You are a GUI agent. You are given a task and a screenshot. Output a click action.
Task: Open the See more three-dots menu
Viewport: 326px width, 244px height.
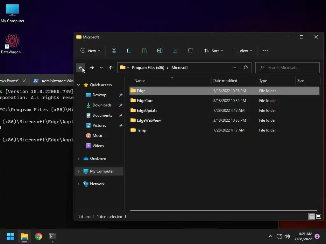[x=265, y=51]
